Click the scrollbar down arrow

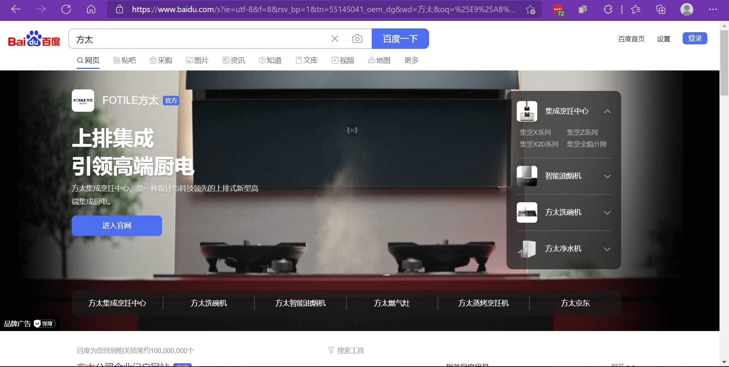tap(724, 362)
